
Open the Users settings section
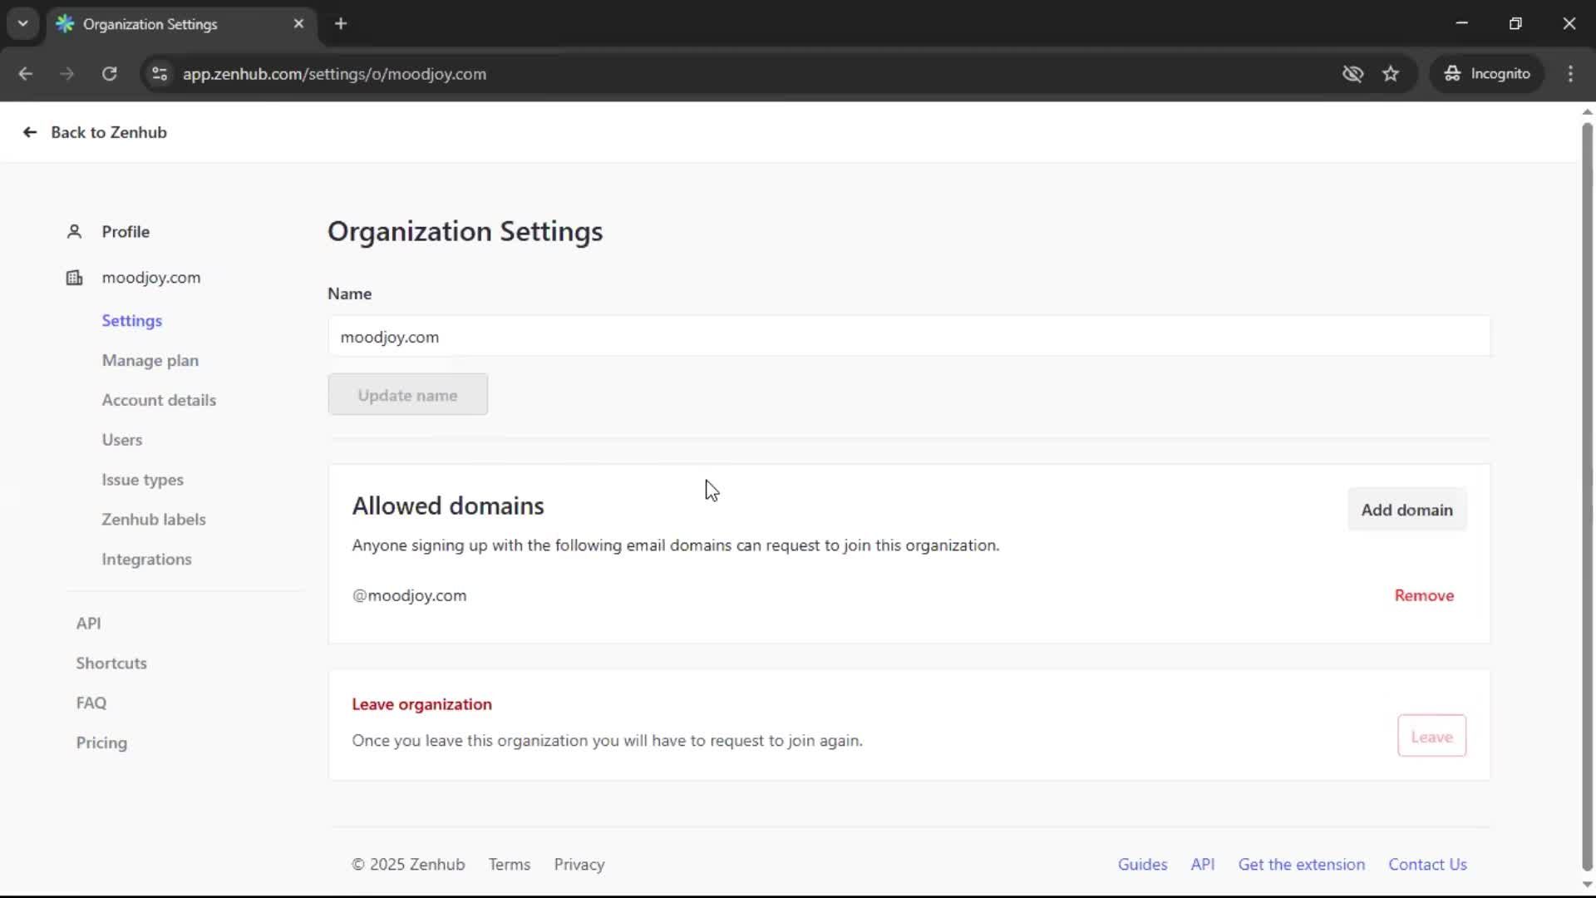tap(121, 440)
